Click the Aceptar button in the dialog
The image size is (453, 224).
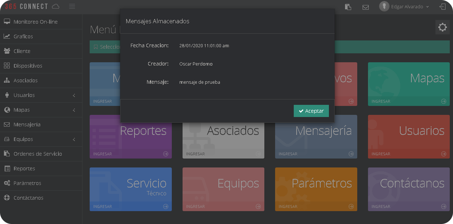click(x=311, y=111)
